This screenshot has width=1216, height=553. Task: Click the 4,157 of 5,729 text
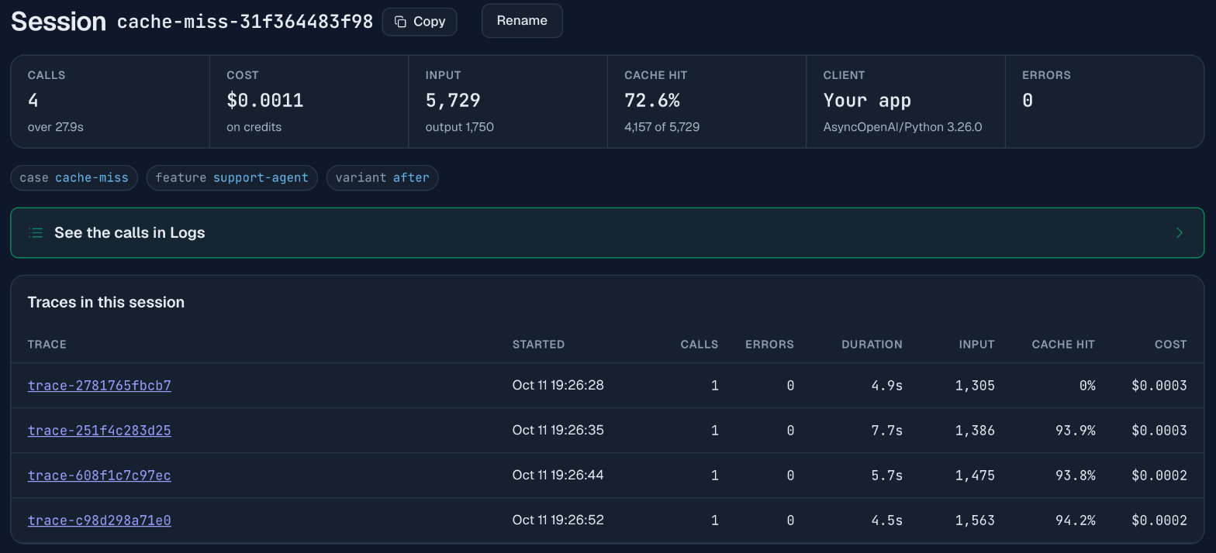[x=662, y=127]
